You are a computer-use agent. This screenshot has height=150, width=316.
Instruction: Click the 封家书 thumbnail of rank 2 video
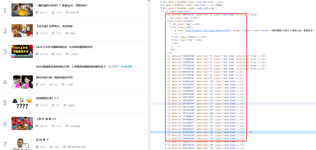point(22,31)
